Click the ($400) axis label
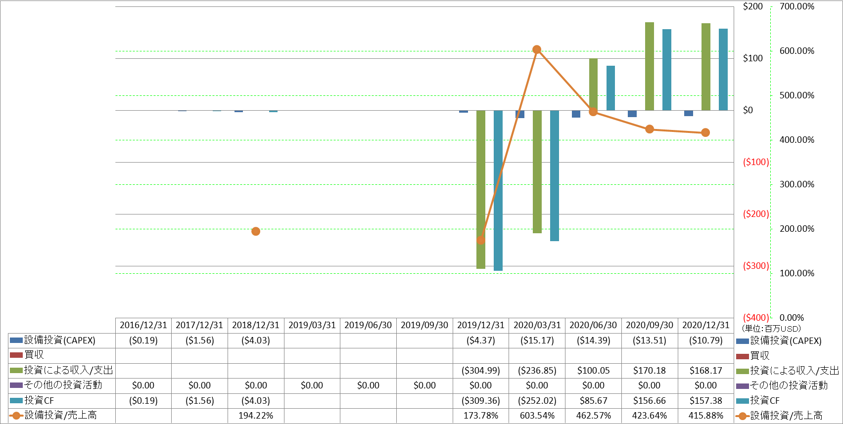The image size is (843, 424). pyautogui.click(x=756, y=318)
